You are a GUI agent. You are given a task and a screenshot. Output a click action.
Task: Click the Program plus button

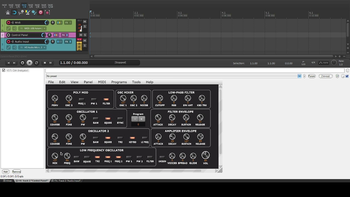click(141, 119)
